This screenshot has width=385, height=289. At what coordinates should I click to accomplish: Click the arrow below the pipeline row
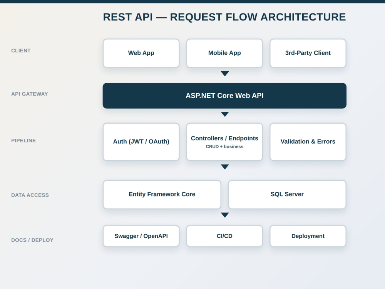pos(225,167)
